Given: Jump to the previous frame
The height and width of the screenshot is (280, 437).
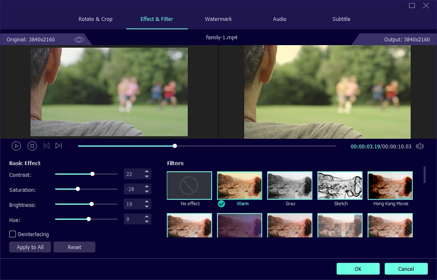Looking at the screenshot, I should click(x=46, y=146).
